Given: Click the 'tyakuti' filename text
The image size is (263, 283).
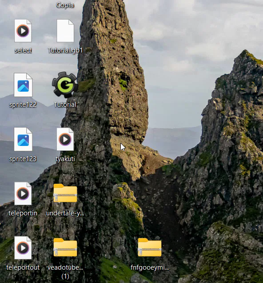Looking at the screenshot, I should [x=65, y=159].
